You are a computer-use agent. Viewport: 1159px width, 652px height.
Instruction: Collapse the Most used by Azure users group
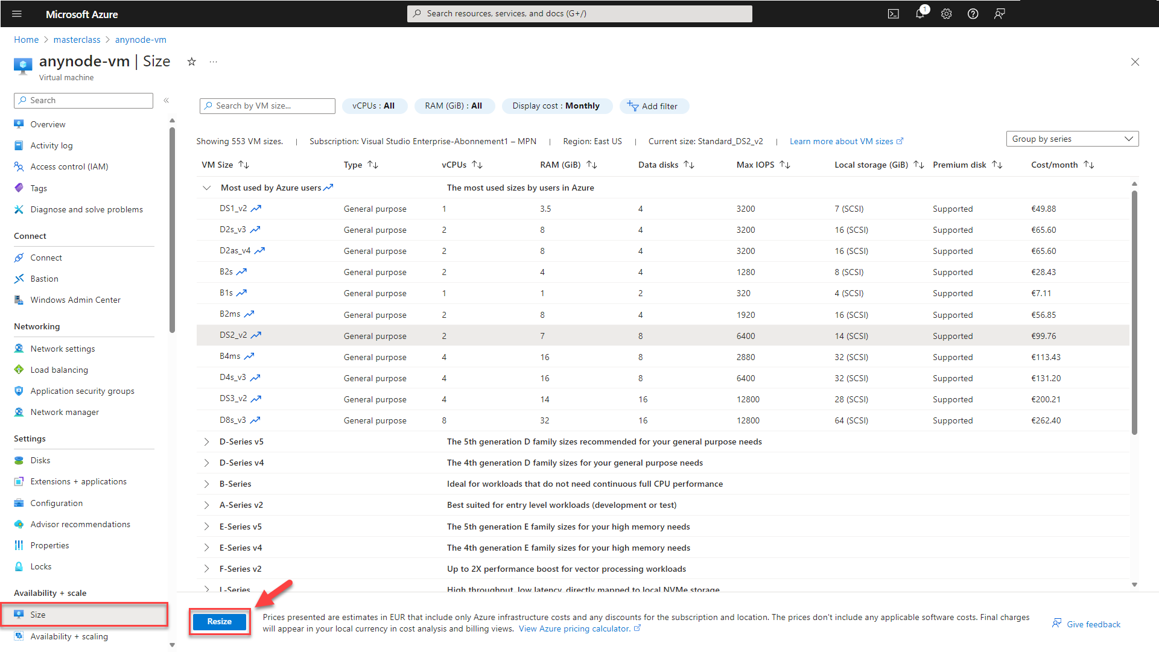206,188
